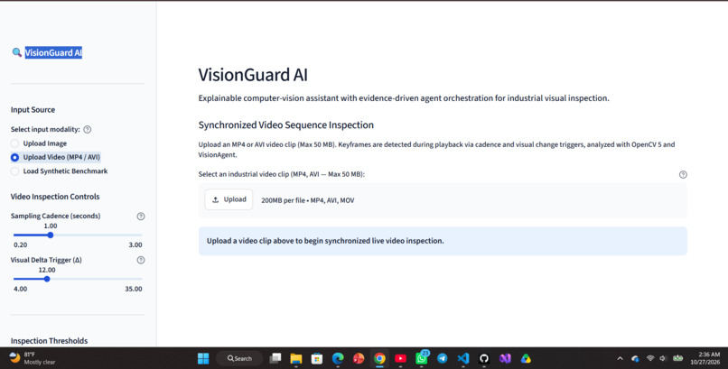
Task: Click the Inspection Thresholds section label
Action: click(x=49, y=341)
